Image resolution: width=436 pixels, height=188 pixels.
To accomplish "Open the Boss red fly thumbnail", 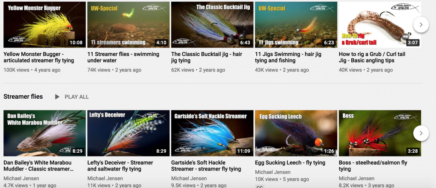I will (380, 133).
